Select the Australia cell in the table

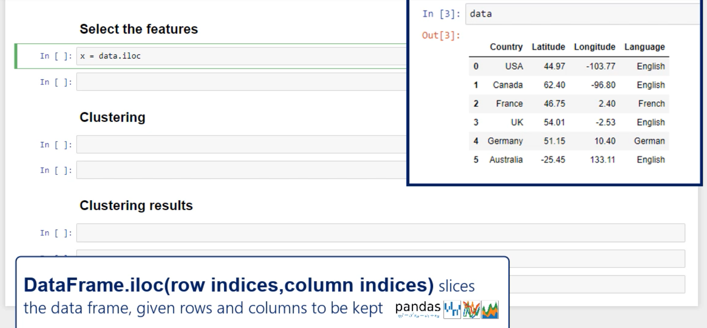pos(506,160)
